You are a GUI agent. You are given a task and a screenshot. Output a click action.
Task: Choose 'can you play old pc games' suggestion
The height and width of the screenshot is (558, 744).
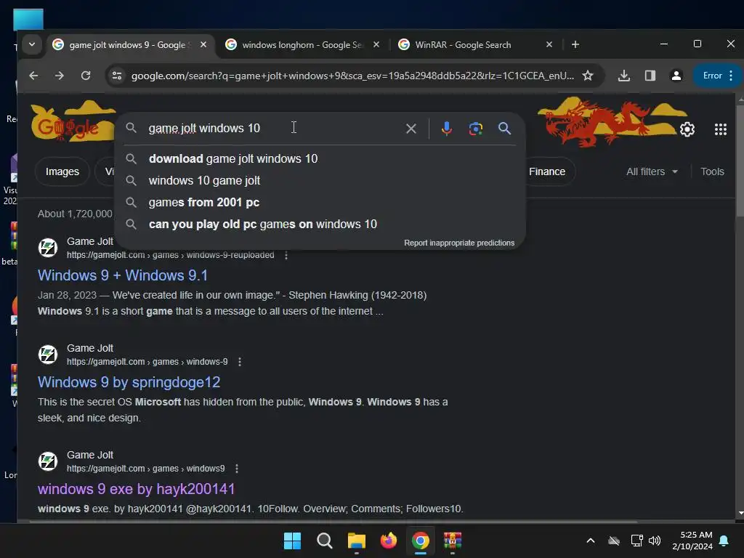click(x=320, y=224)
